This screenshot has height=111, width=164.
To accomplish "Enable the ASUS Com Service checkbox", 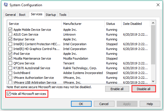I will (x=10, y=34).
